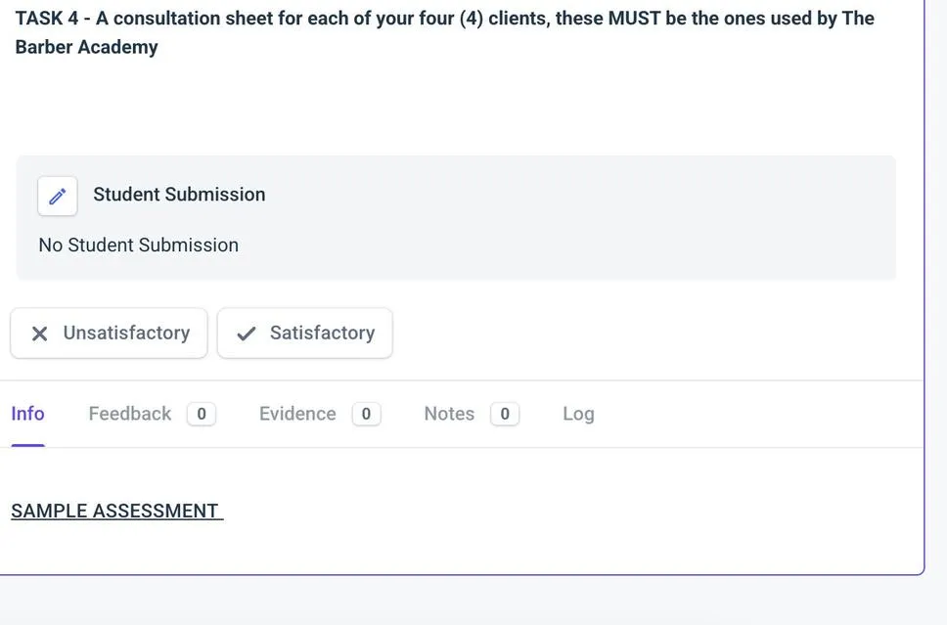947x625 pixels.
Task: View the Log tab
Action: (x=578, y=414)
